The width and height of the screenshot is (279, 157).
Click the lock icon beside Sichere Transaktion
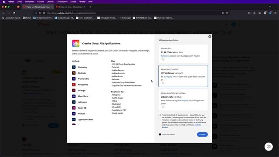click(x=160, y=134)
